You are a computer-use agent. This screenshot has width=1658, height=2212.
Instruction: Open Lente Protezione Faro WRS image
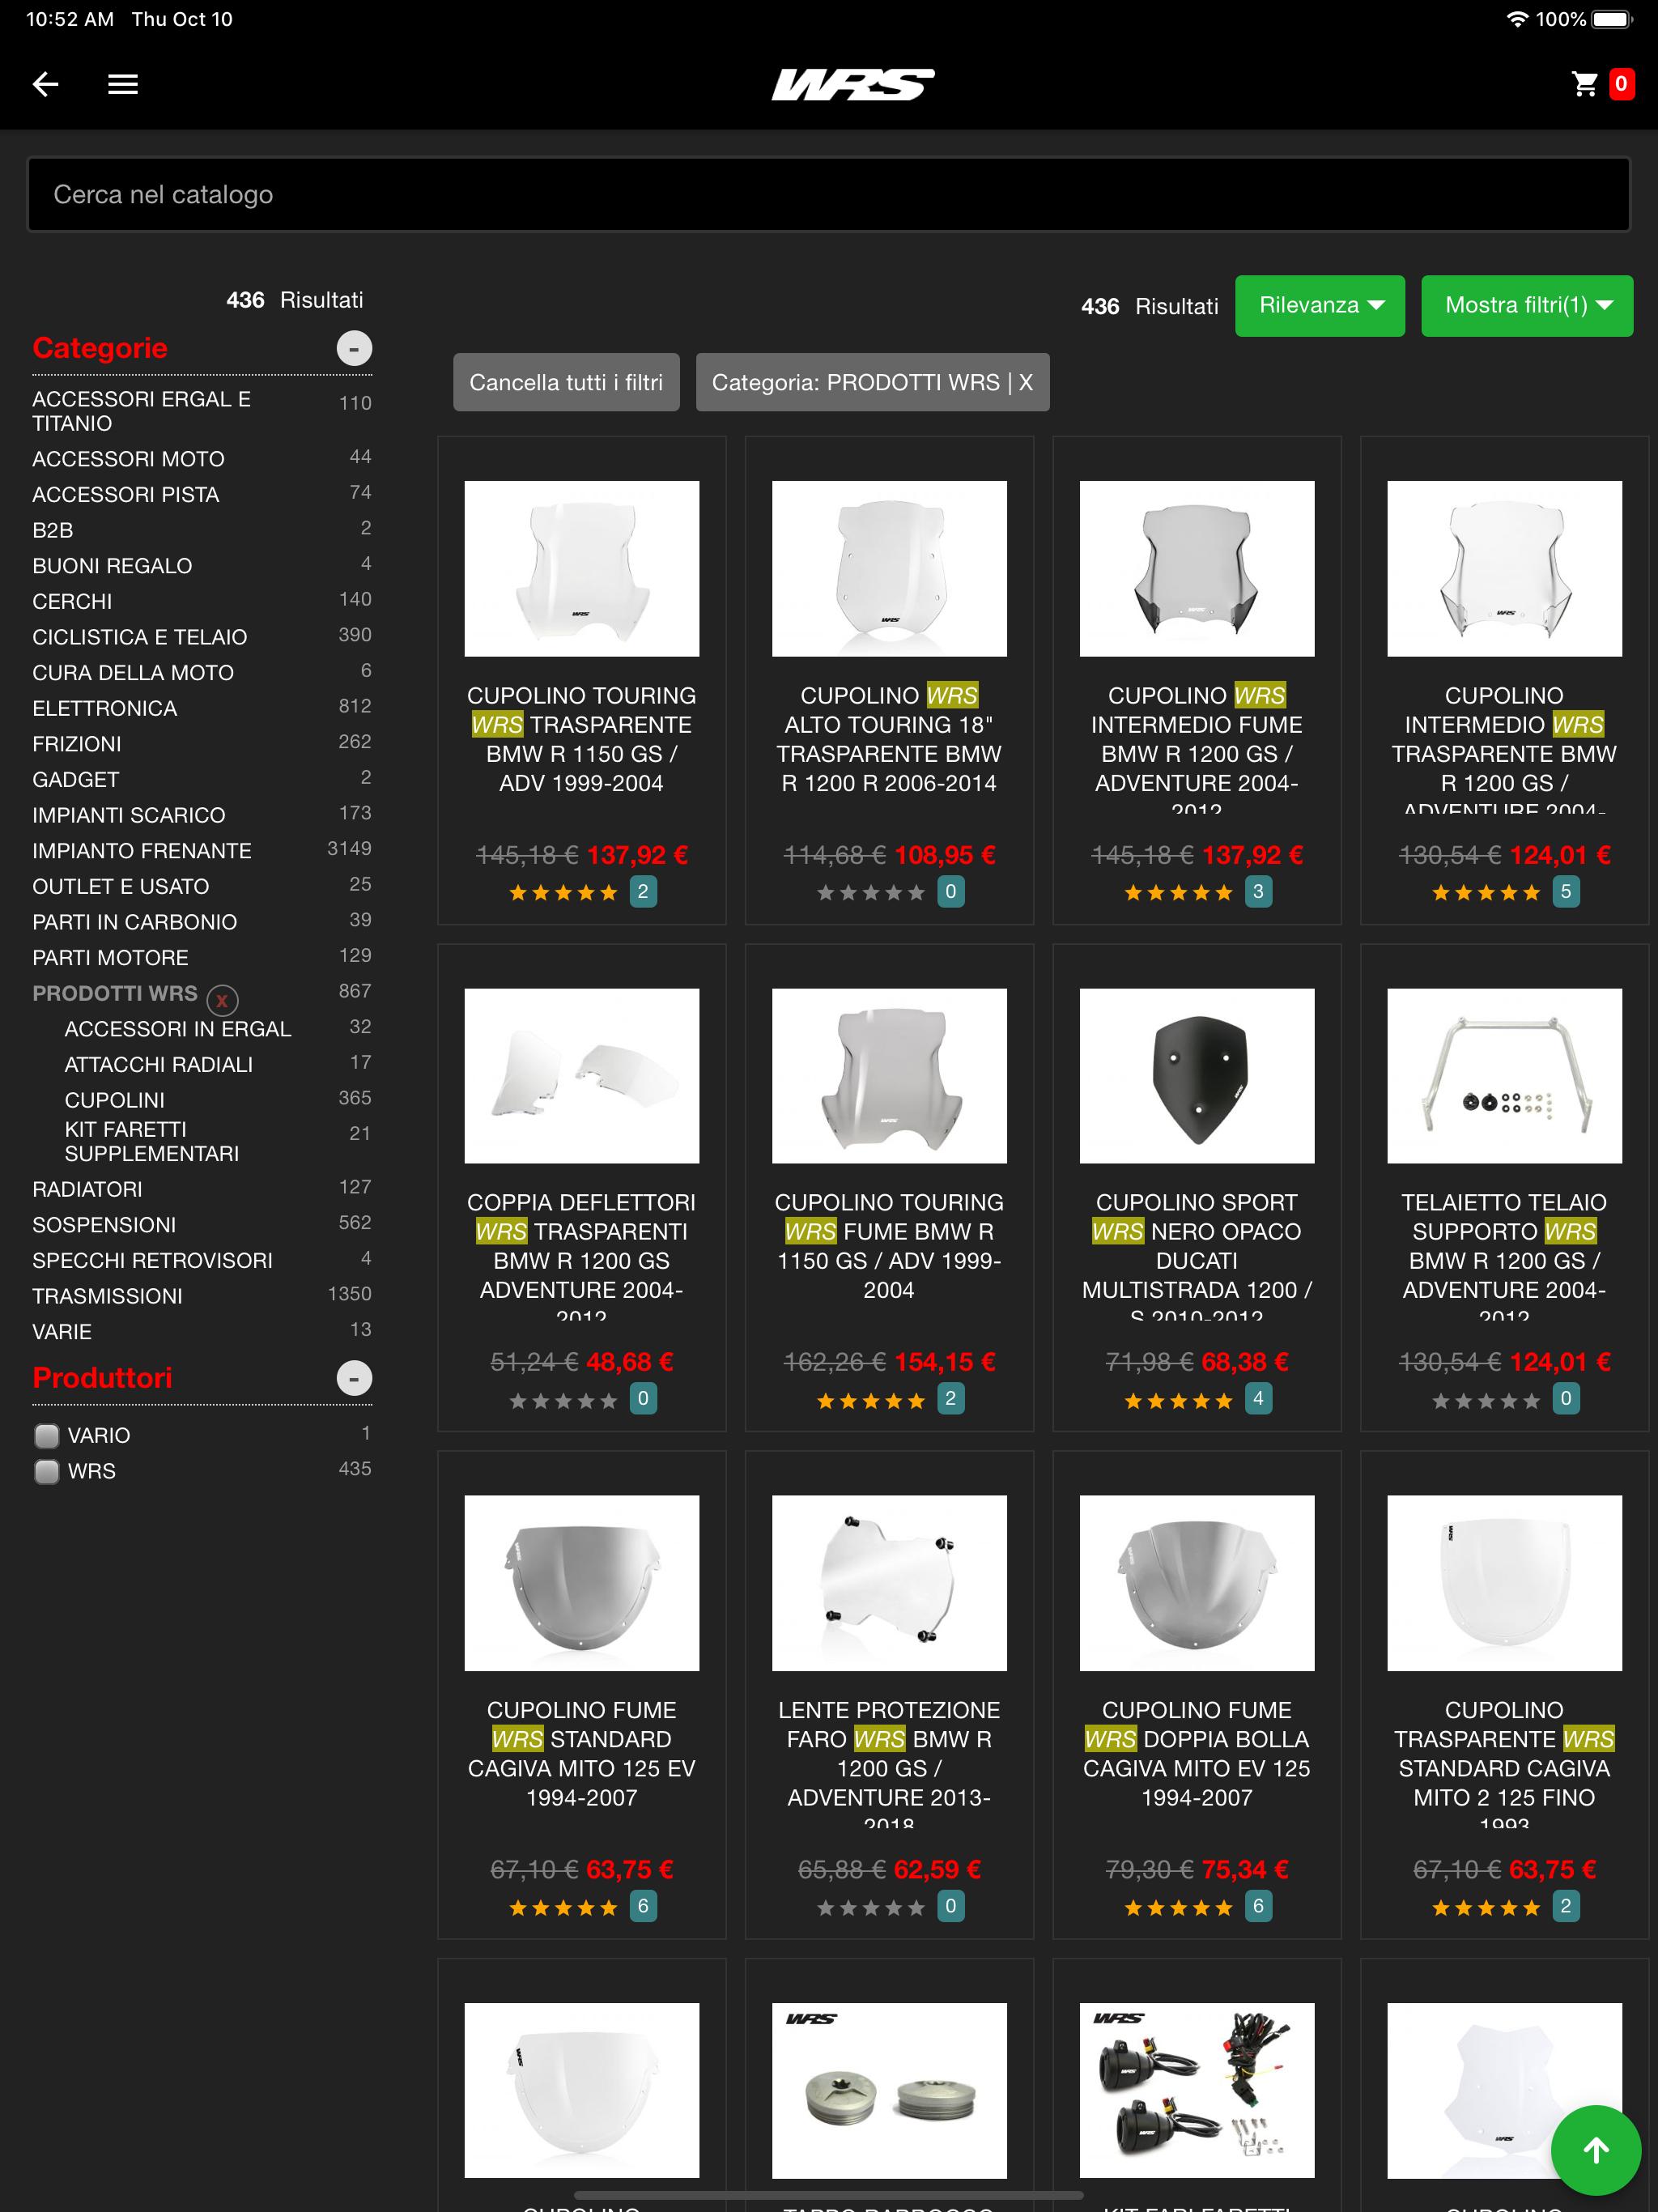(x=889, y=1583)
